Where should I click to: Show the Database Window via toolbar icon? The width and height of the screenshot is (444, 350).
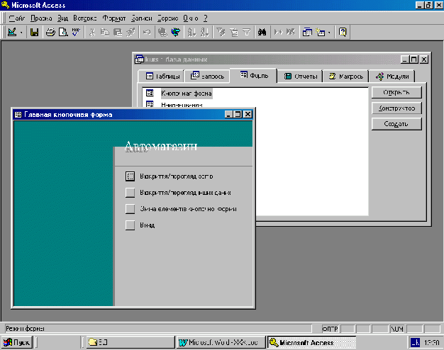pos(307,33)
